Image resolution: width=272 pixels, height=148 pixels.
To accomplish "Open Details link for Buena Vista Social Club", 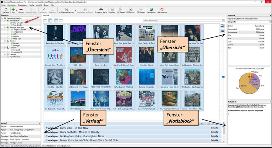I will click(x=214, y=140).
